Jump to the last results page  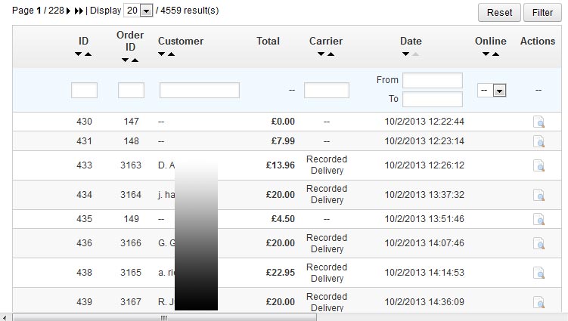coord(79,11)
